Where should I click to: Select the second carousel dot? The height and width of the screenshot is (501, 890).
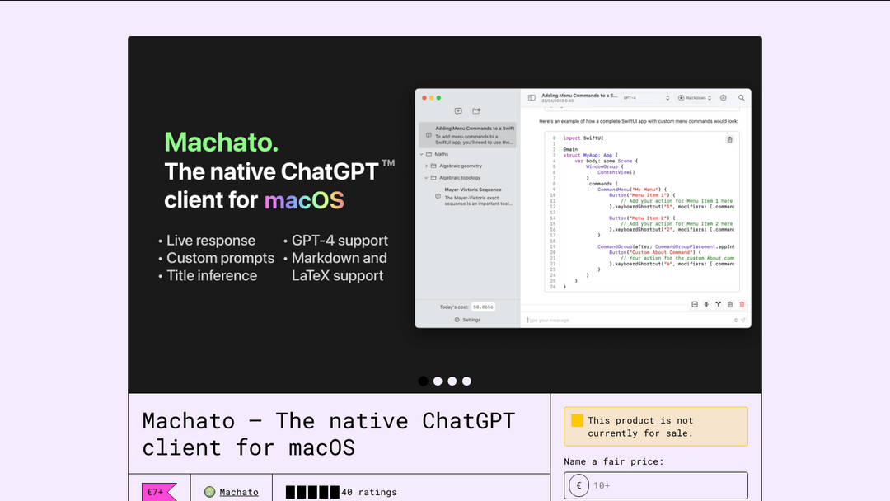point(438,382)
